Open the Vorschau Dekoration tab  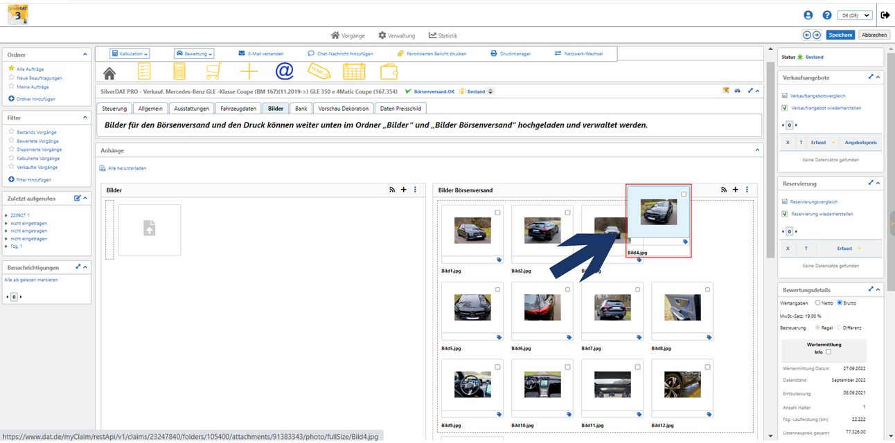tap(344, 109)
